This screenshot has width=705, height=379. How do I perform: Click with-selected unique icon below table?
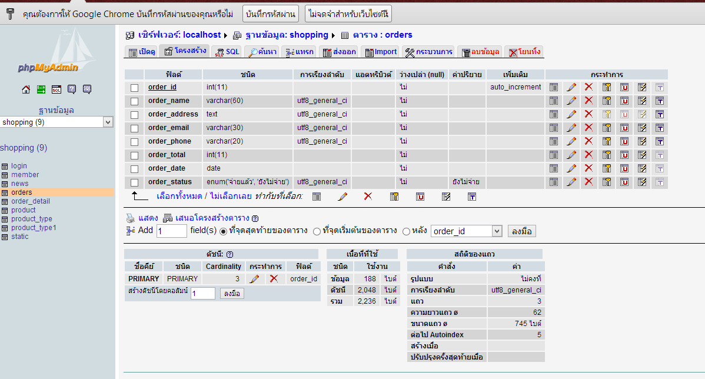pos(420,197)
